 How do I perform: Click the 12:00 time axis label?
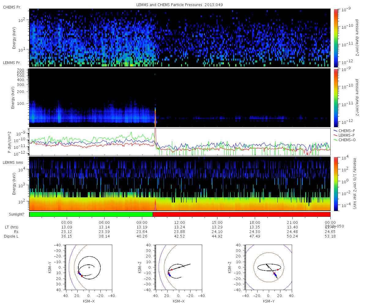click(x=180, y=222)
